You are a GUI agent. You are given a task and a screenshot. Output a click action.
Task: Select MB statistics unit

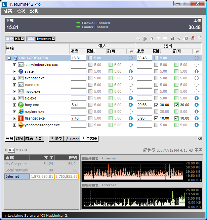point(18,150)
